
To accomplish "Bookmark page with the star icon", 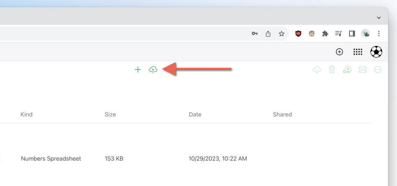I will click(x=282, y=34).
